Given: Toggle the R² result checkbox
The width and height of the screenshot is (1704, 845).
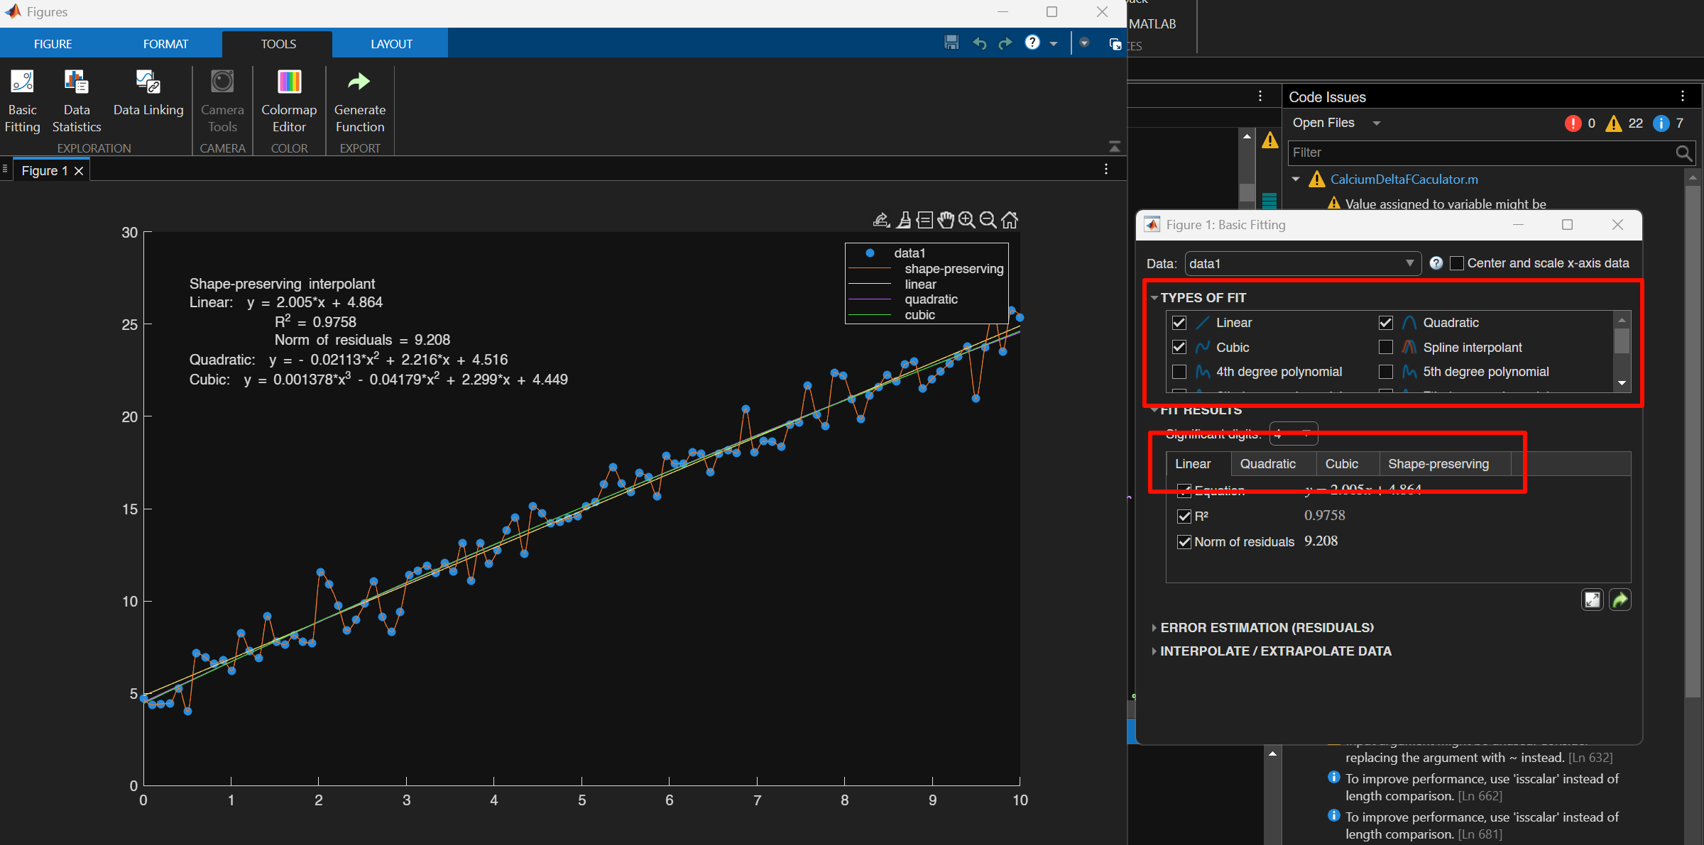Looking at the screenshot, I should tap(1184, 517).
